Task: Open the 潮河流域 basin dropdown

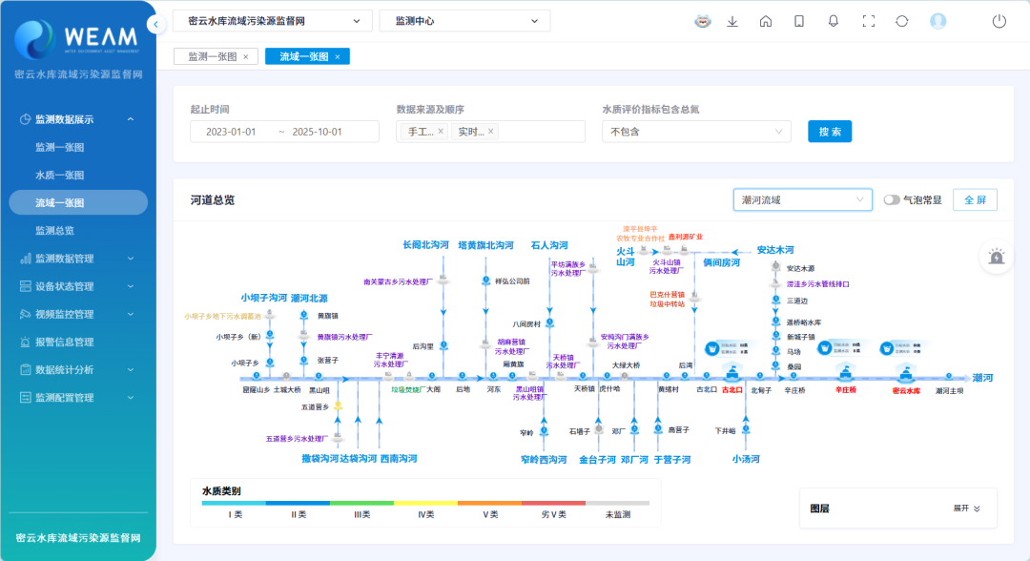Action: (803, 199)
